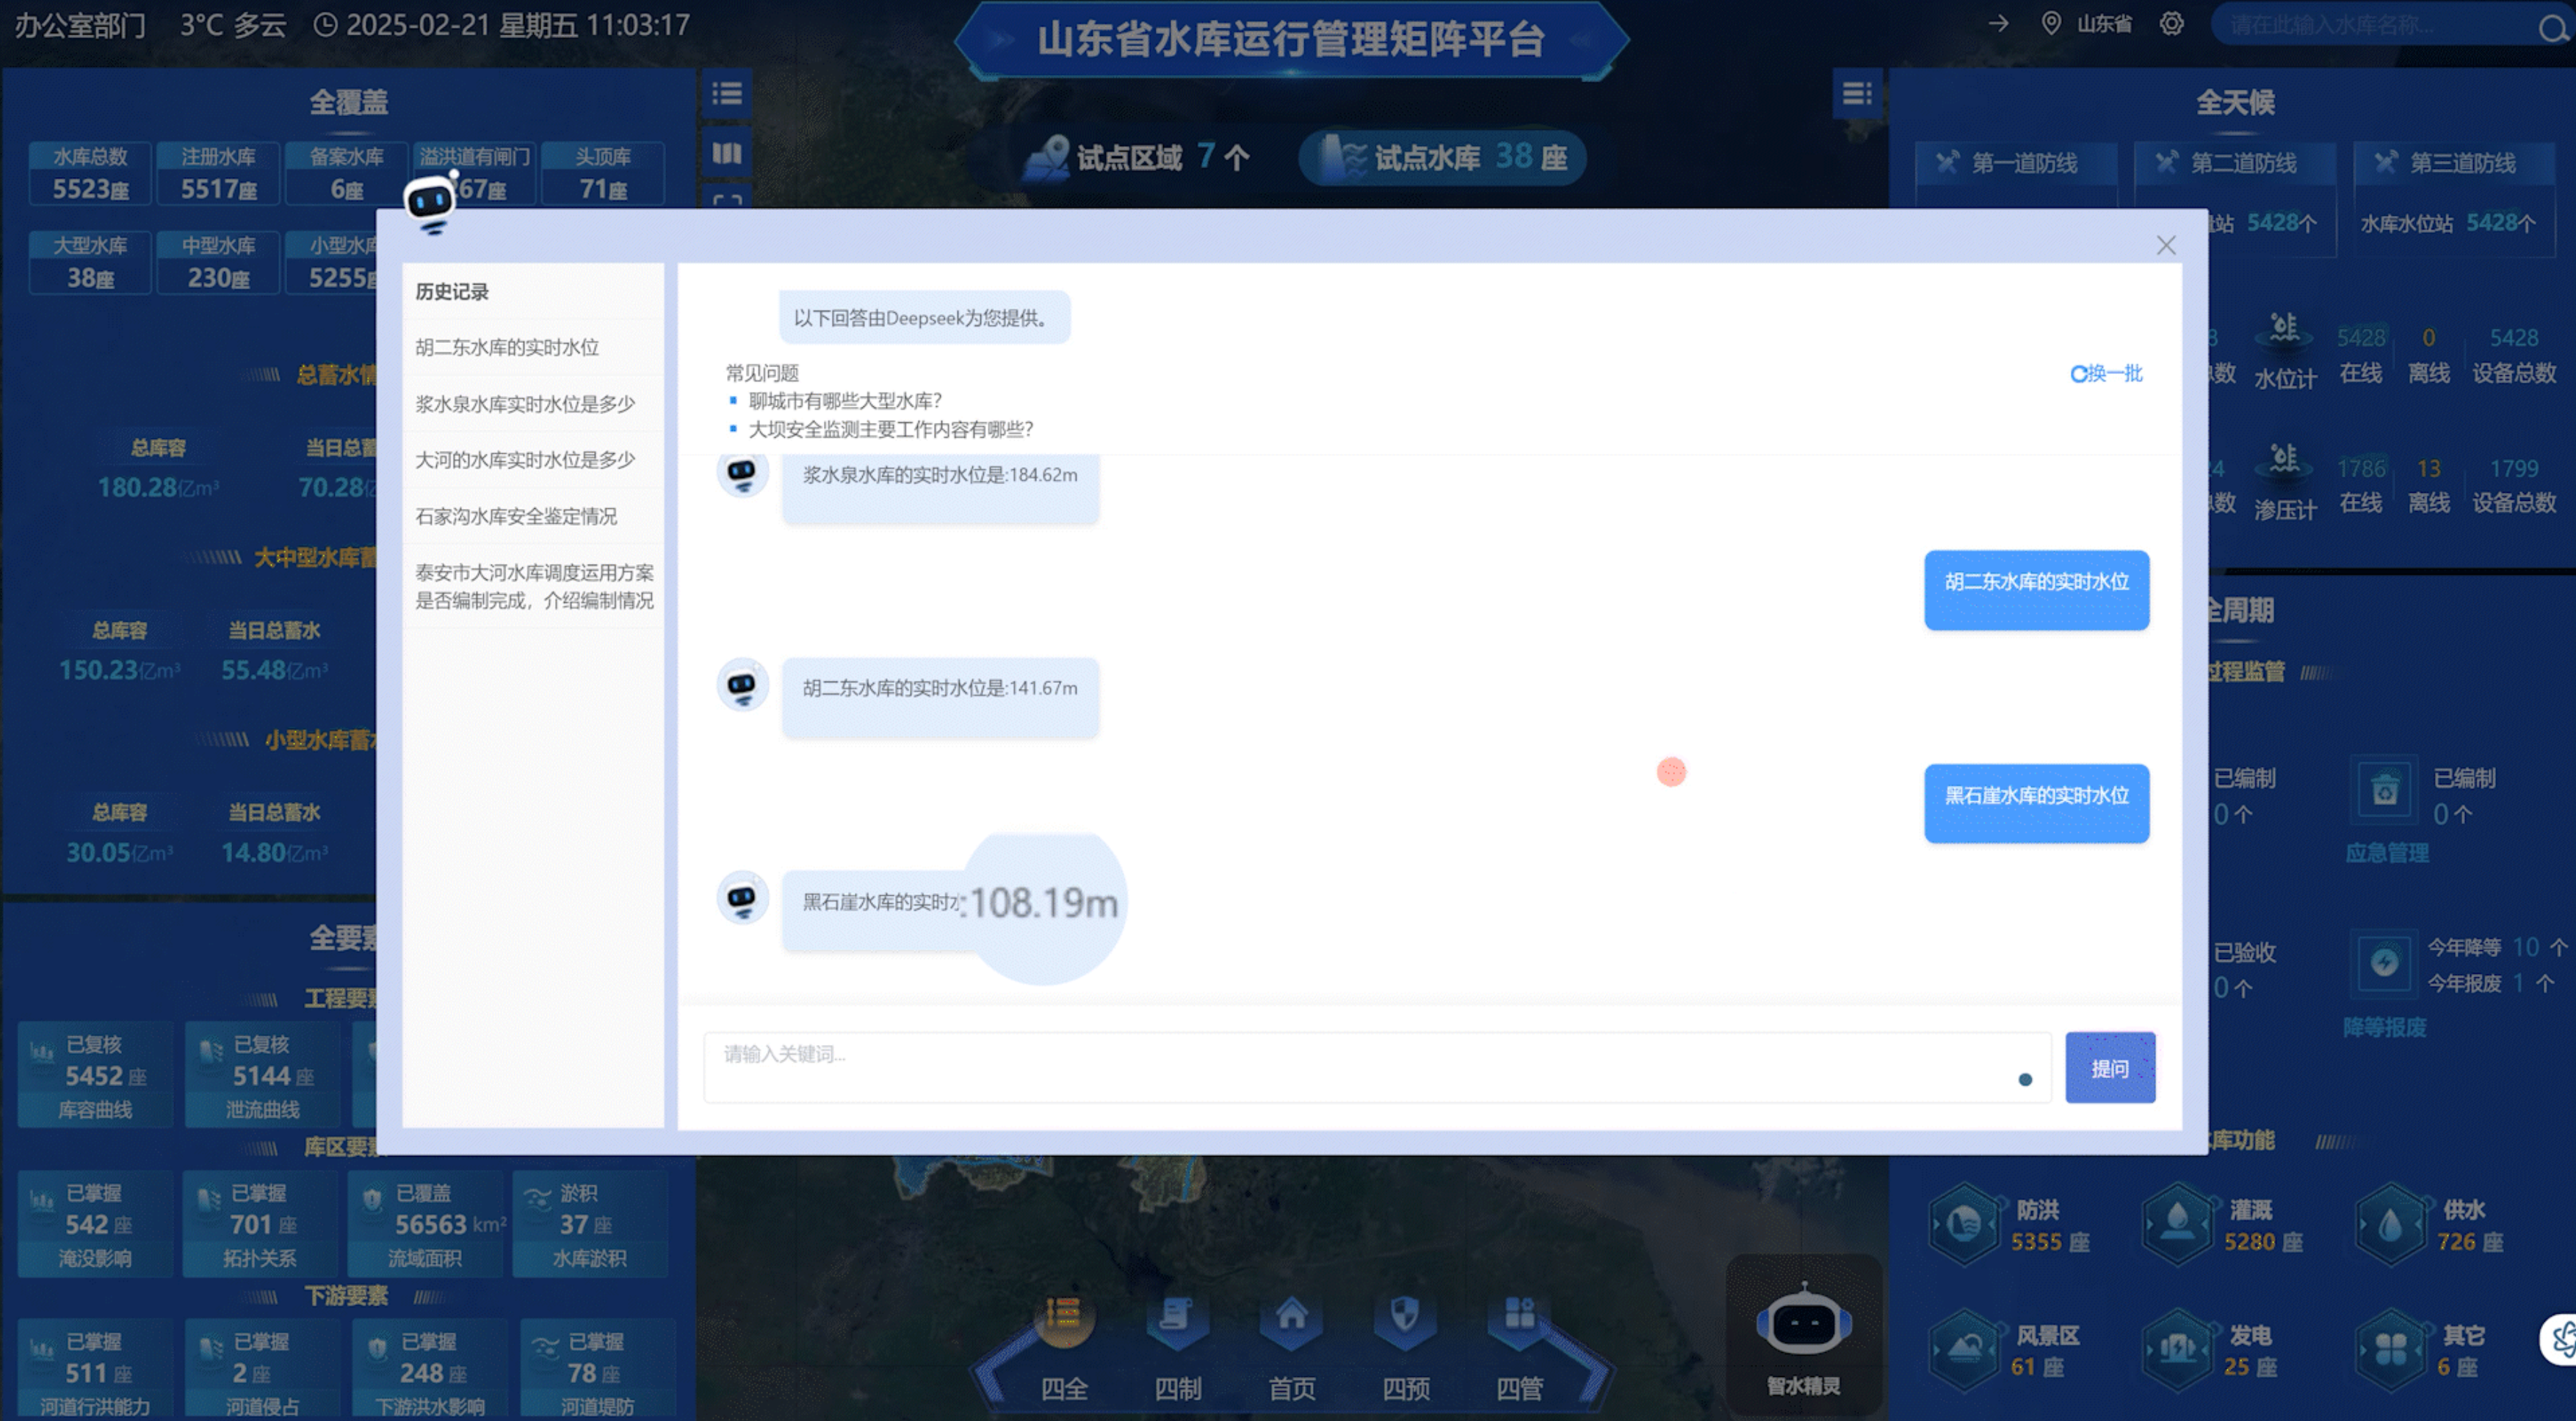Select the 第二道防线 tab
Viewport: 2576px width, 1421px height.
point(2236,163)
